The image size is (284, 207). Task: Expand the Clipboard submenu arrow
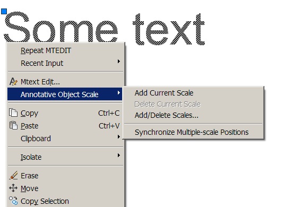point(118,137)
